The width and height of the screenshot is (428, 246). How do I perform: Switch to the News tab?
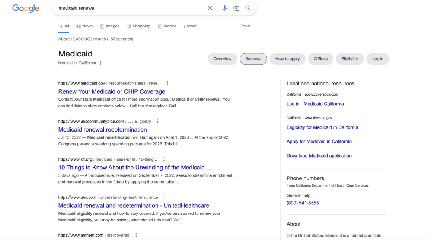click(84, 26)
